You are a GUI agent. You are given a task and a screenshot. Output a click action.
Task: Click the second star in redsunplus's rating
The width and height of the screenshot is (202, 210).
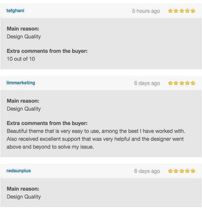(176, 171)
